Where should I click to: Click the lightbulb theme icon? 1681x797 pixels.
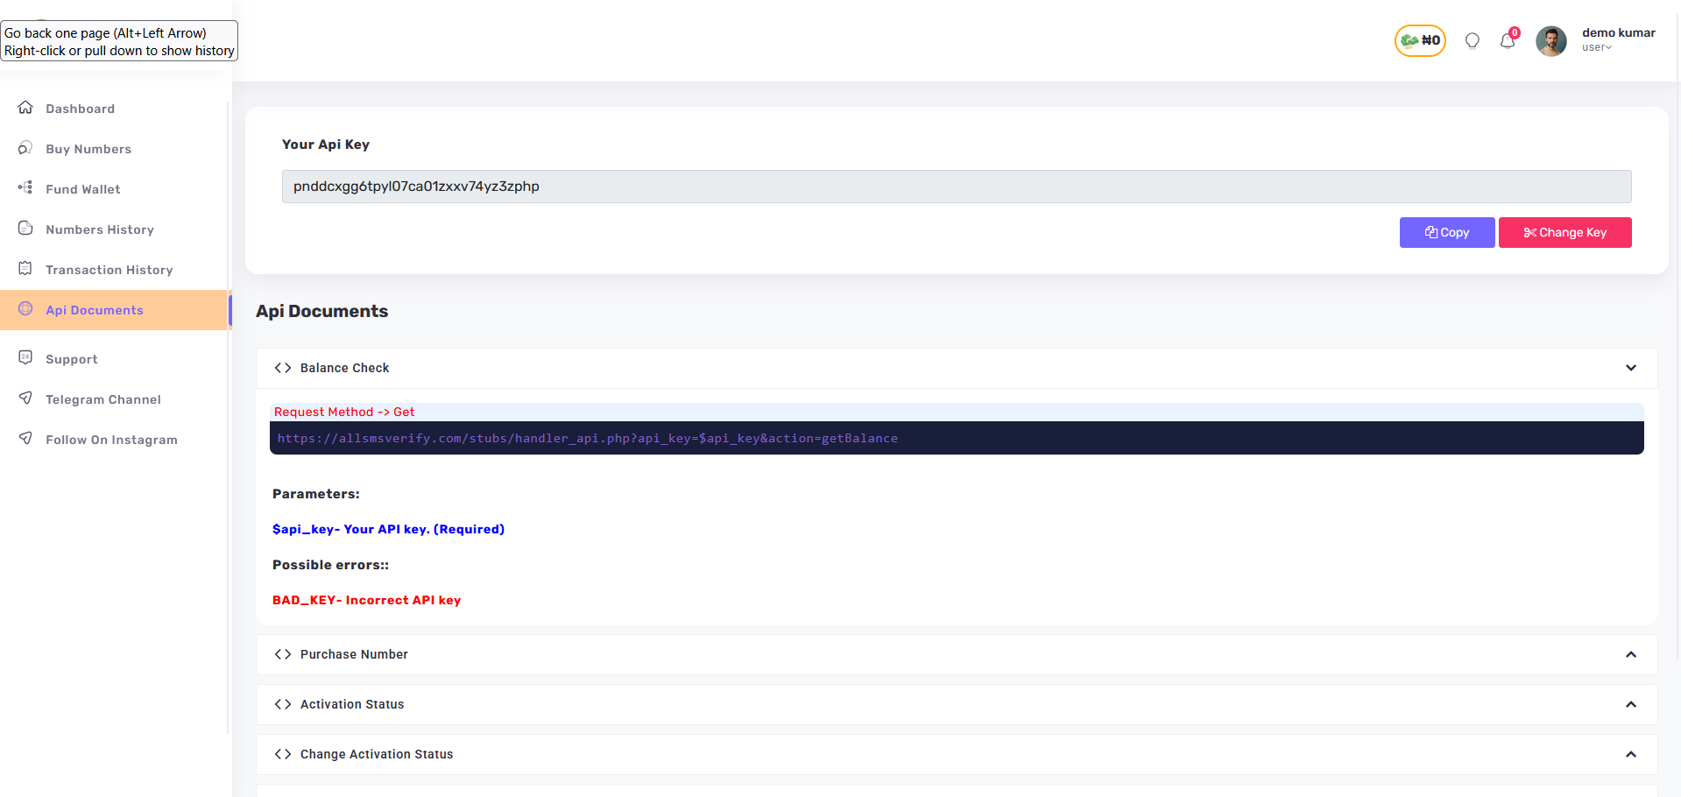1473,41
